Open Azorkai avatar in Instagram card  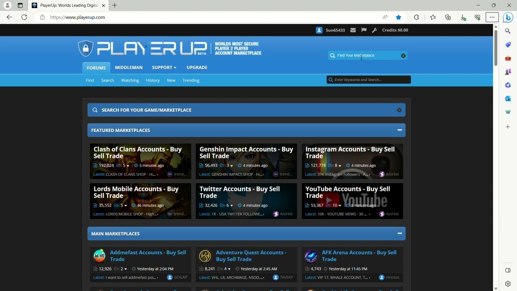[x=382, y=174]
